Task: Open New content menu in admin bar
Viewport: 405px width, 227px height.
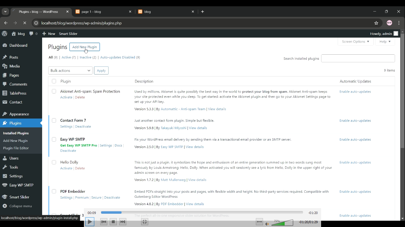Action: (x=49, y=34)
